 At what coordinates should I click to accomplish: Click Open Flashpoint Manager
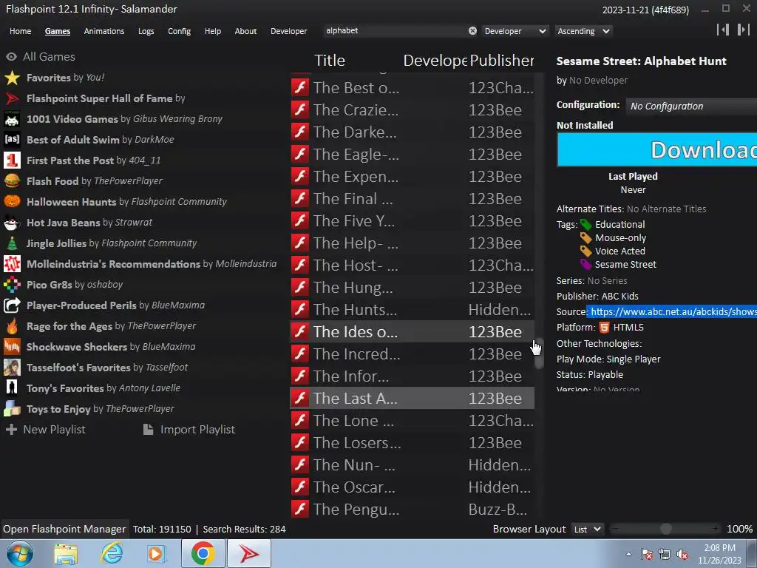point(64,530)
